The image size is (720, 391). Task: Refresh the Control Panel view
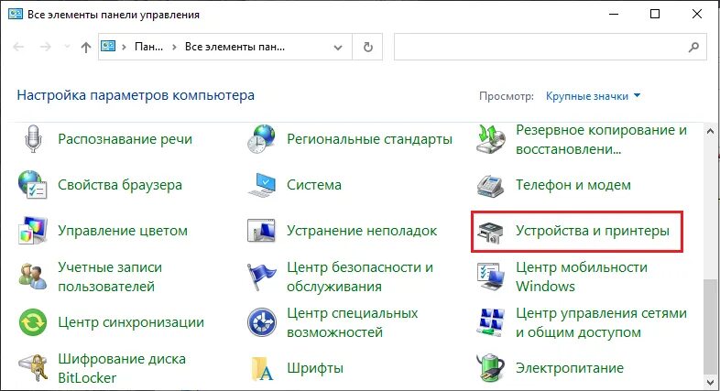click(368, 47)
